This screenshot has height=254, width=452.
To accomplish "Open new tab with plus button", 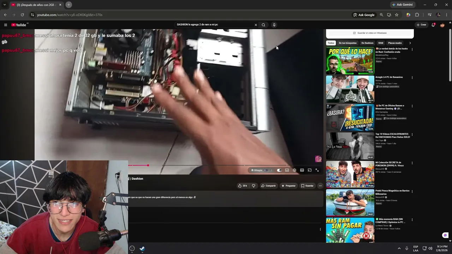I will [69, 5].
